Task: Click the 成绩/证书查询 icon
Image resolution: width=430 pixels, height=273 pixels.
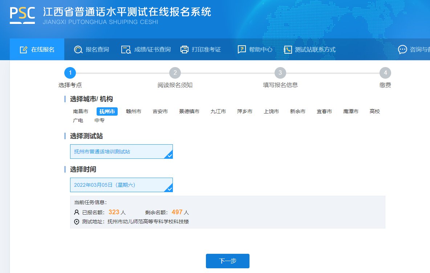Action: click(x=126, y=50)
